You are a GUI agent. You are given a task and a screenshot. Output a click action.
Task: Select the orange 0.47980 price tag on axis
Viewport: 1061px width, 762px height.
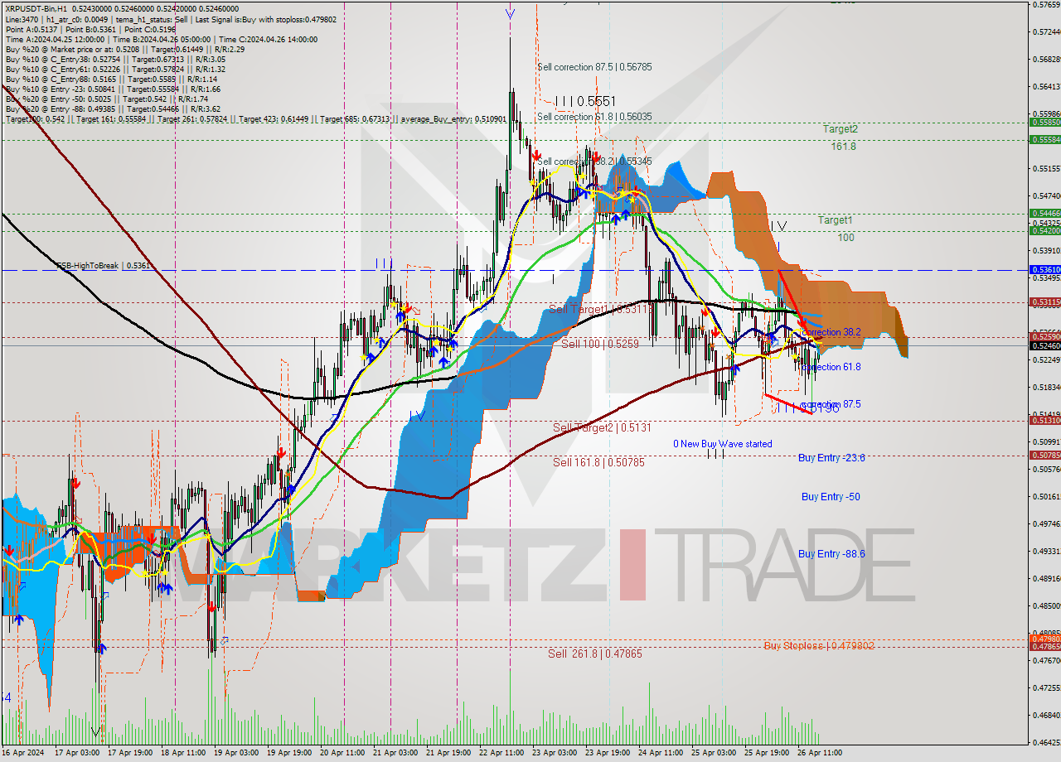1044,639
